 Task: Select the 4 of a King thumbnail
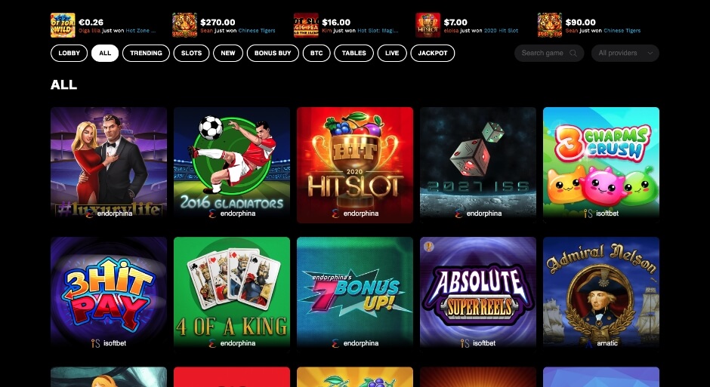pyautogui.click(x=232, y=295)
